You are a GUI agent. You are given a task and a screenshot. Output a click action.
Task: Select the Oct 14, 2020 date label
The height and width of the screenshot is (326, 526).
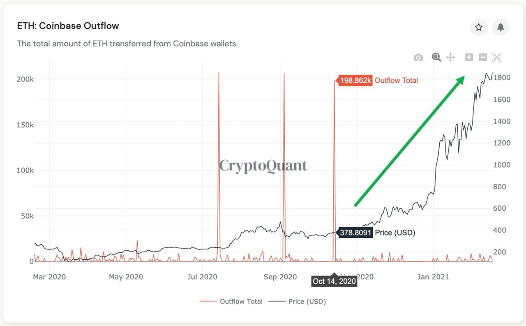coord(334,282)
